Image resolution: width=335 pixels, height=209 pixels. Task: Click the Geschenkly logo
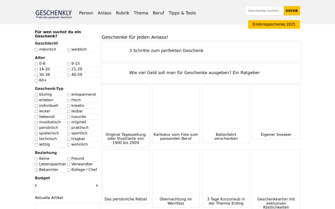coord(54,14)
